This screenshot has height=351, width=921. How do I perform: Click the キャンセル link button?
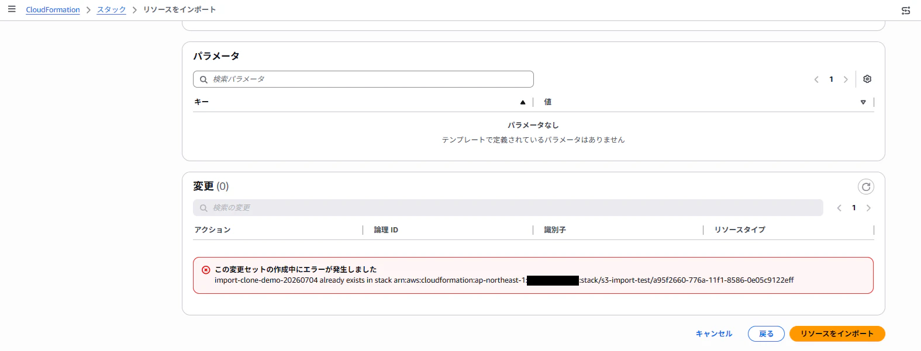pyautogui.click(x=714, y=334)
